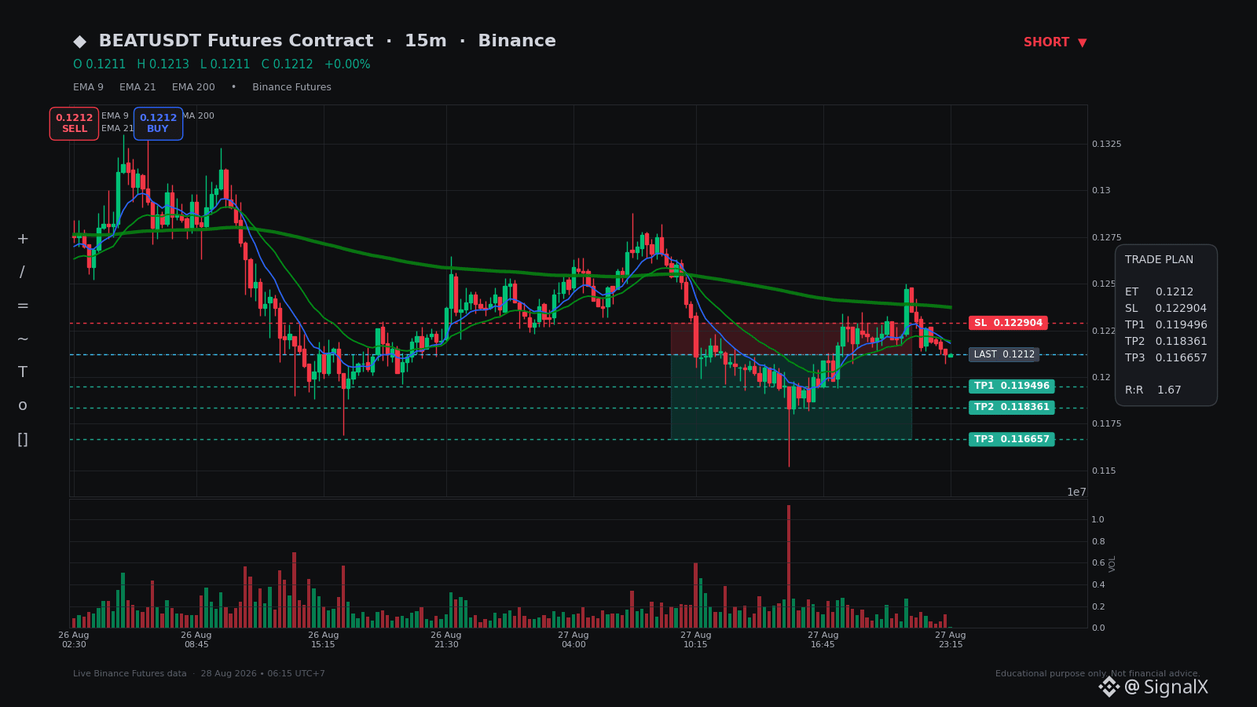Click the open price O 0.1211

[100, 64]
